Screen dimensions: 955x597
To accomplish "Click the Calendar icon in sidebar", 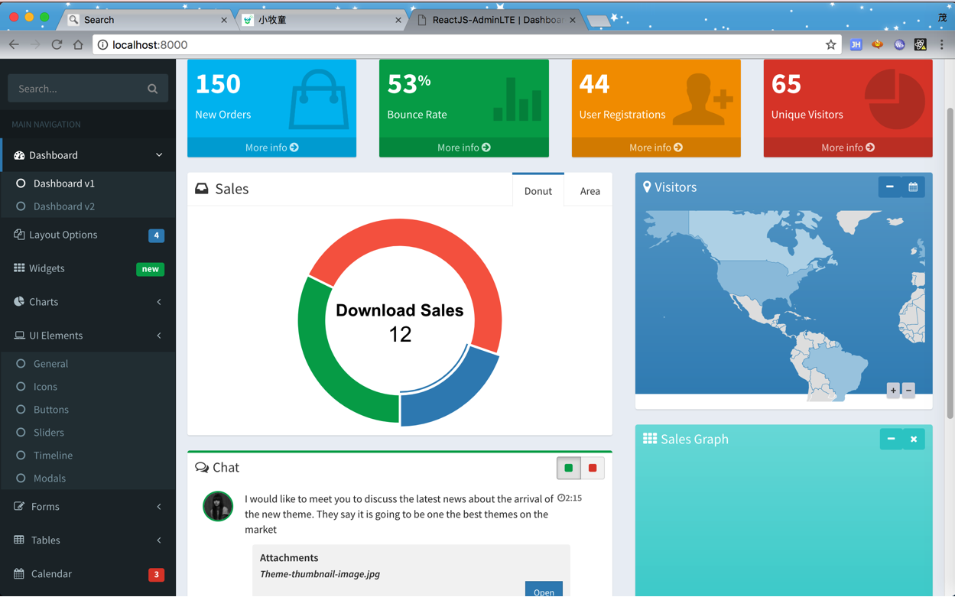I will pyautogui.click(x=19, y=573).
